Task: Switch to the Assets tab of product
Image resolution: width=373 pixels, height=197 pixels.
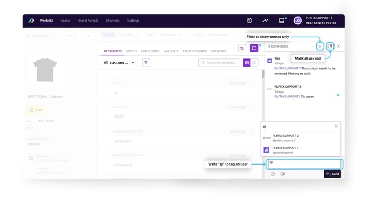Action: [131, 51]
